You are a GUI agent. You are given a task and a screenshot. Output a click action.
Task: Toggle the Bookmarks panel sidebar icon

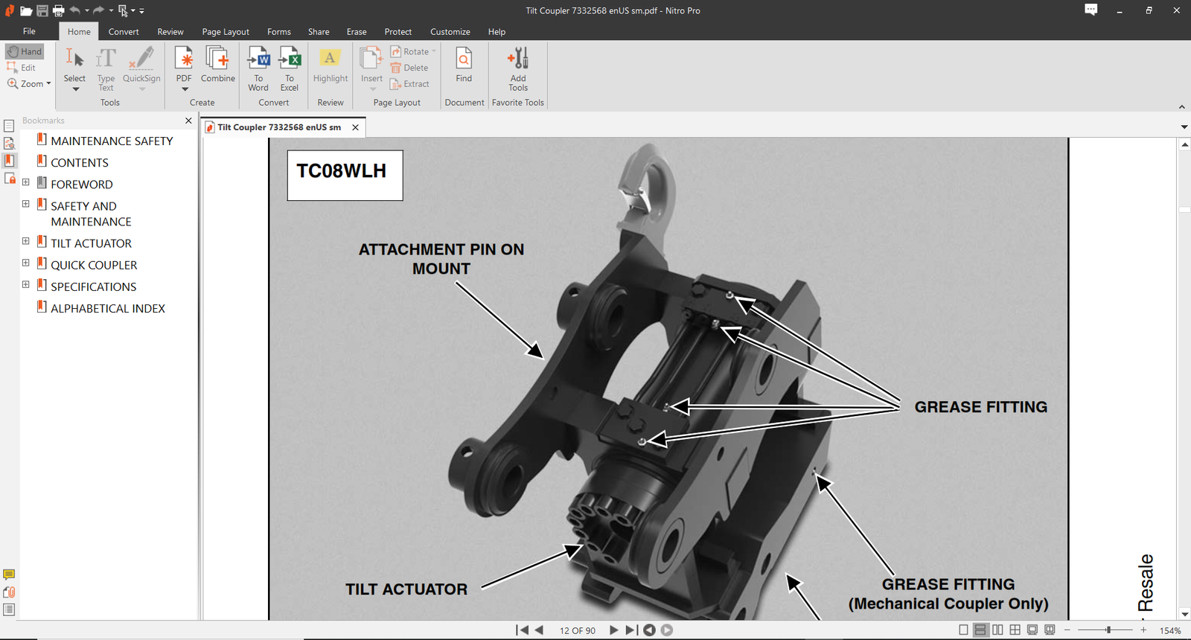[9, 161]
